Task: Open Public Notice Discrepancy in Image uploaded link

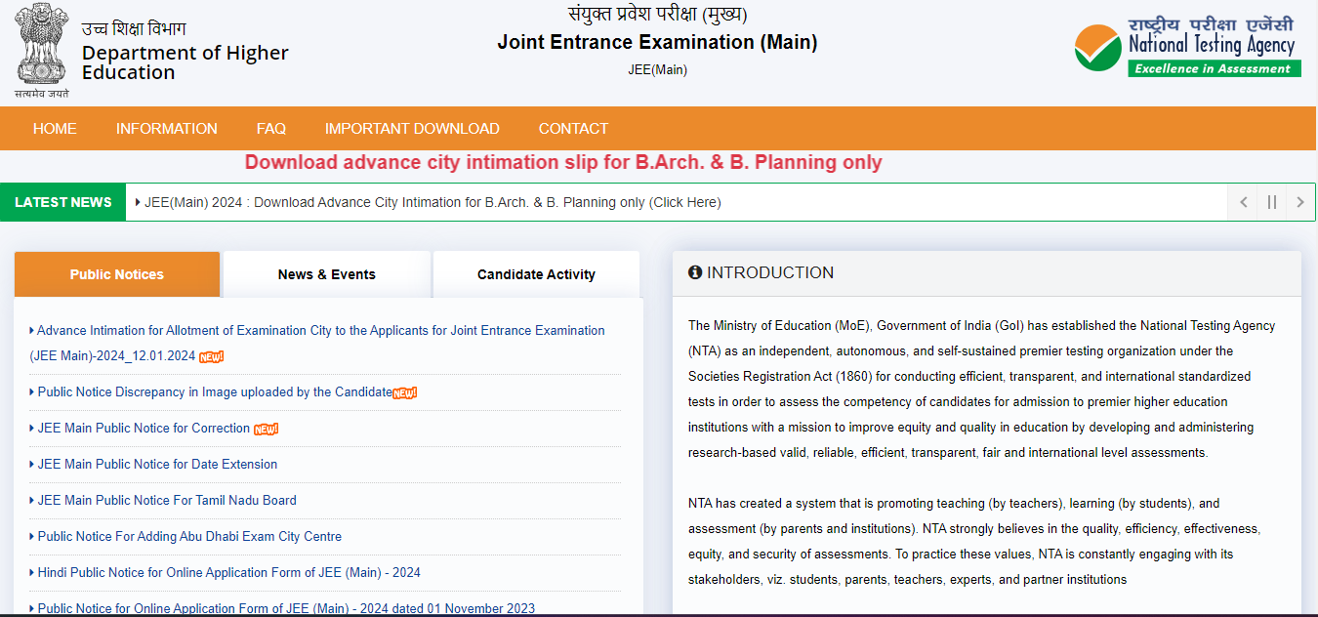Action: (x=215, y=392)
